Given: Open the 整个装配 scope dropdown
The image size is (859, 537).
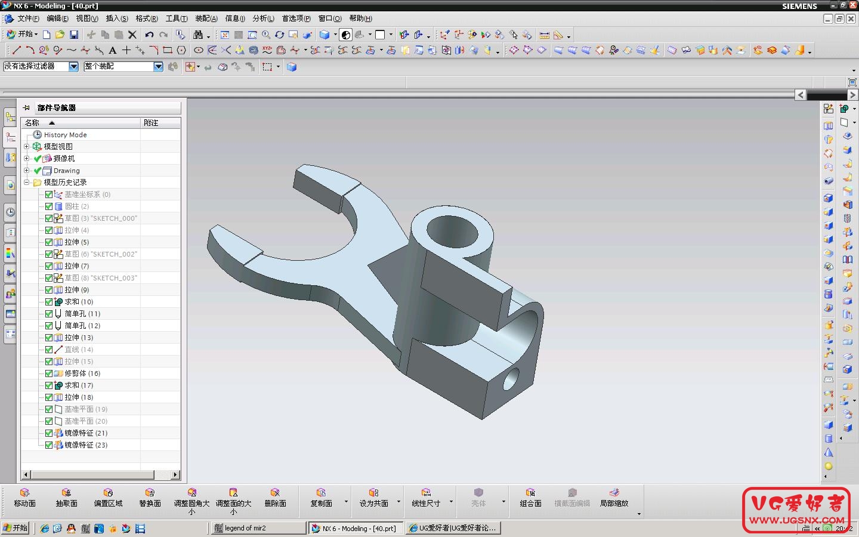Looking at the screenshot, I should (158, 66).
